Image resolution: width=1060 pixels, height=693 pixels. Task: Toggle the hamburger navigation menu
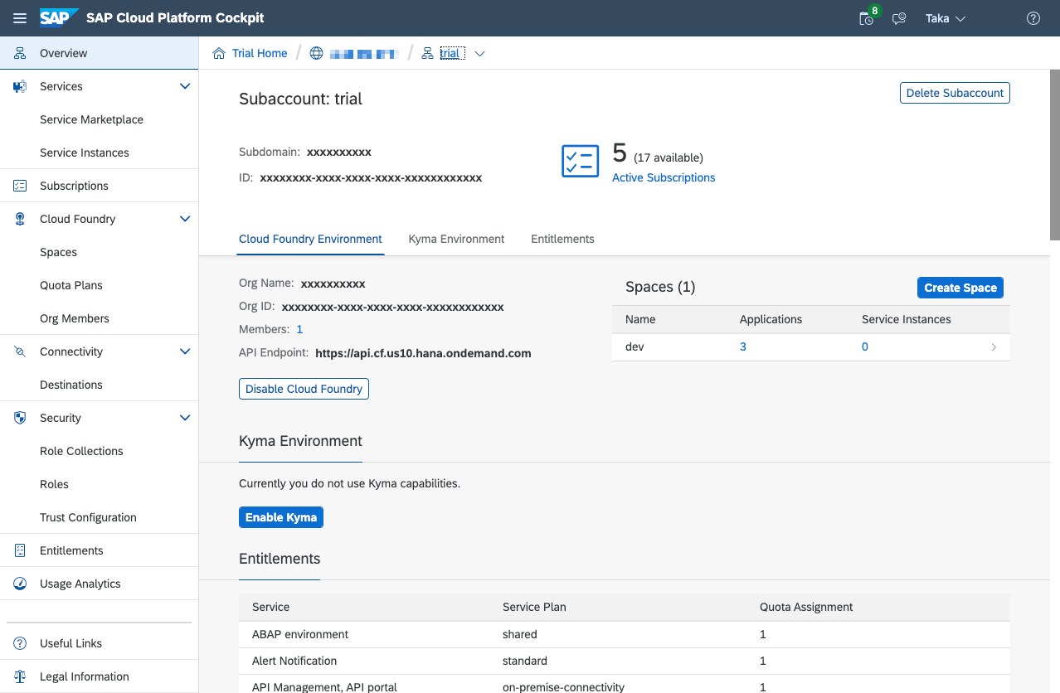20,18
